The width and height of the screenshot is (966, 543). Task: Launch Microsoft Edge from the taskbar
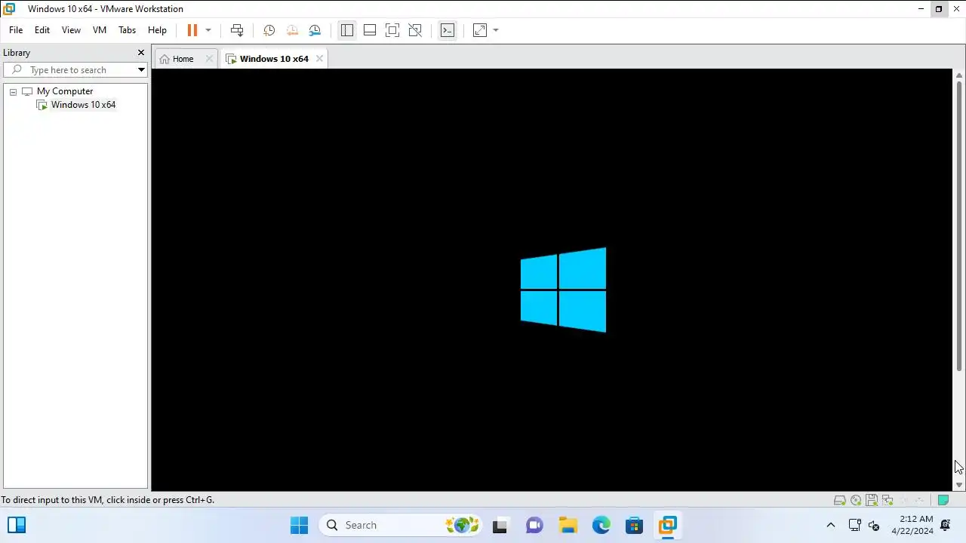[601, 525]
